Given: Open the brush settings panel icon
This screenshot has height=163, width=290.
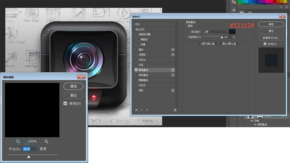Looking at the screenshot, I should click(x=234, y=2).
